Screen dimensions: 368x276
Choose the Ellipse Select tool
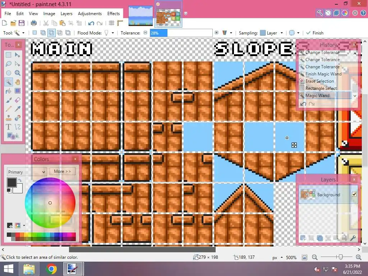tap(9, 73)
